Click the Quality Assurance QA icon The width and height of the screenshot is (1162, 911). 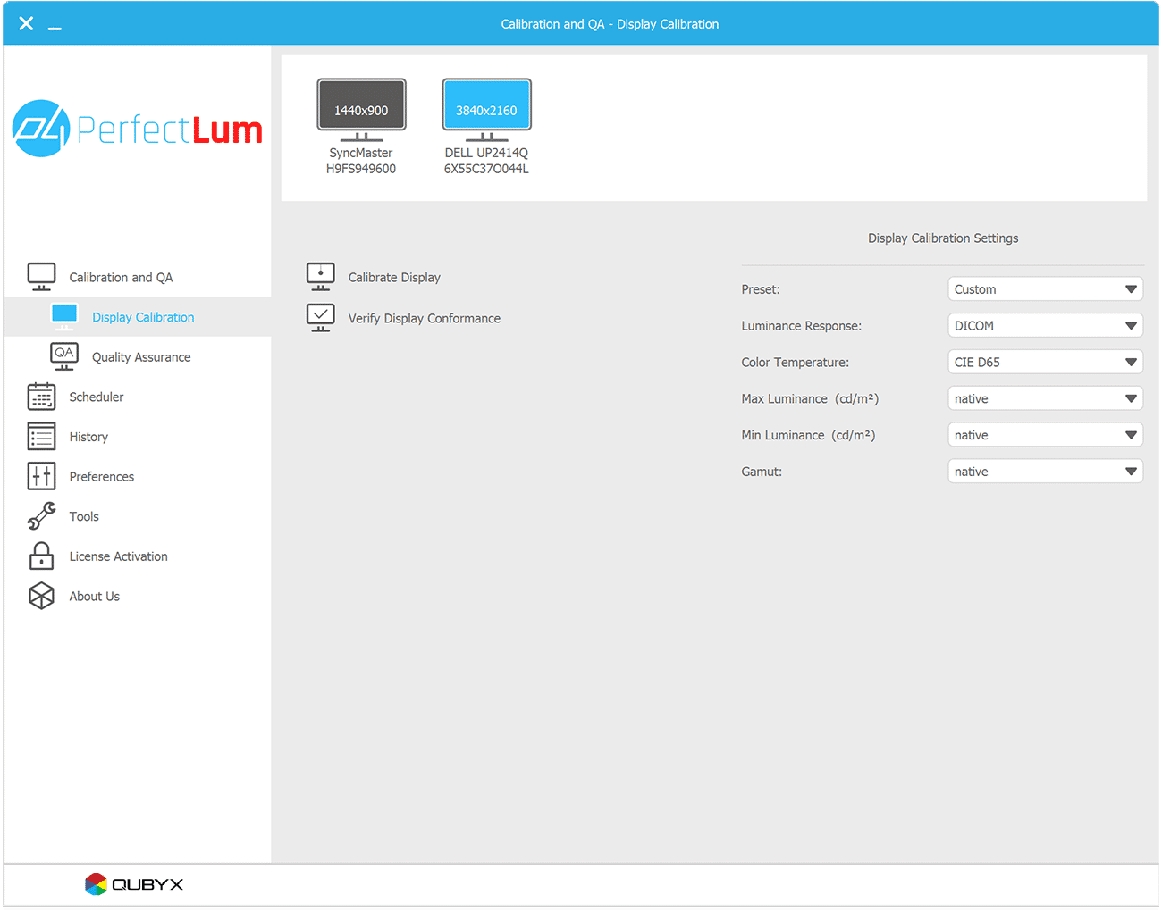pos(64,356)
